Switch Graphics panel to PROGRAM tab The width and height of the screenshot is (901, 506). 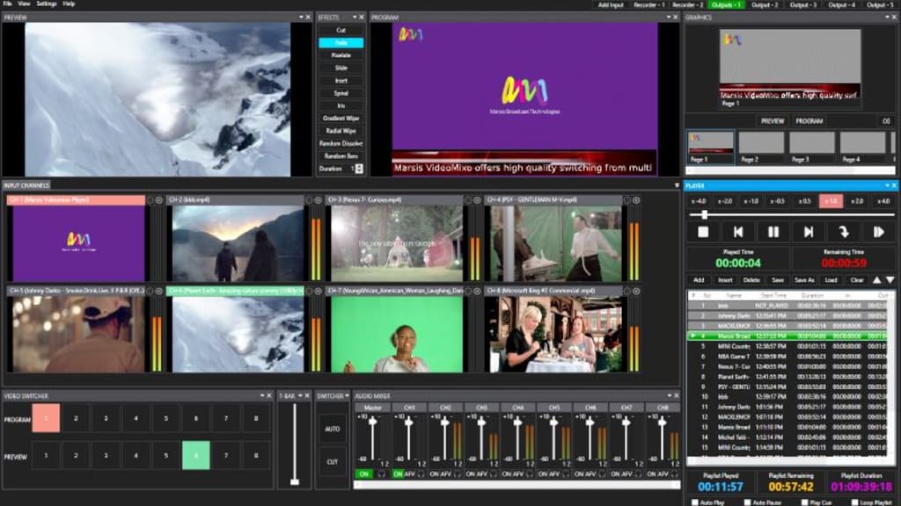tap(809, 119)
